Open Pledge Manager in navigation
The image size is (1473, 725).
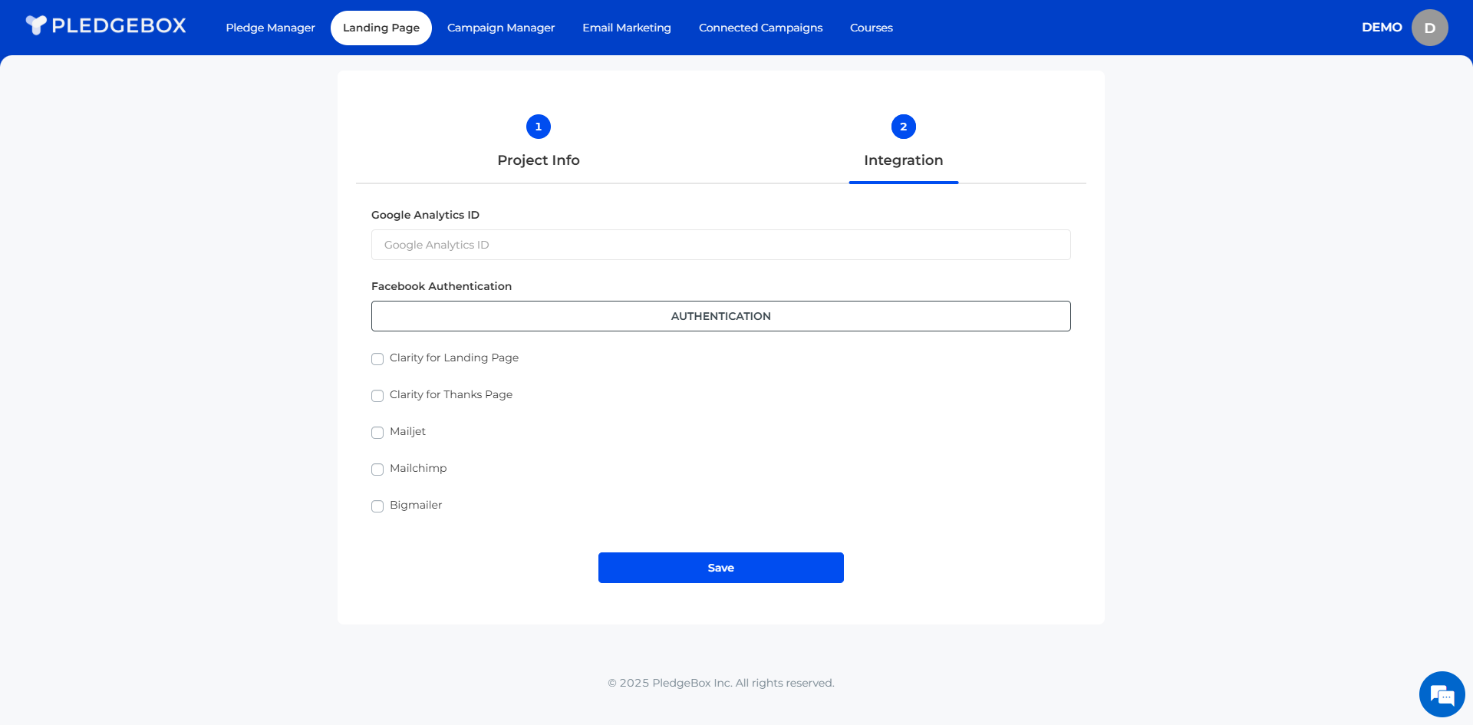click(270, 28)
